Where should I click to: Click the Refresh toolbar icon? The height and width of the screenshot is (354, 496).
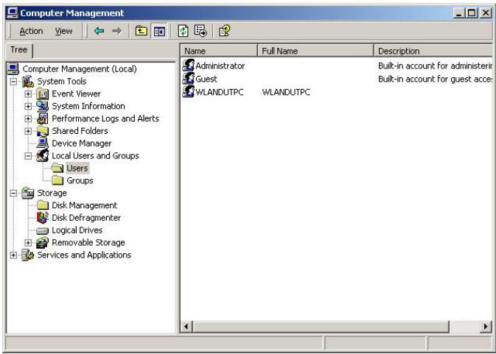click(184, 31)
